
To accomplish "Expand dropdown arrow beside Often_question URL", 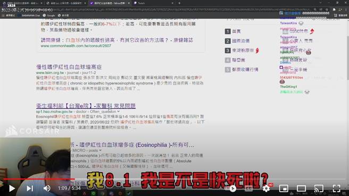I will (119, 112).
